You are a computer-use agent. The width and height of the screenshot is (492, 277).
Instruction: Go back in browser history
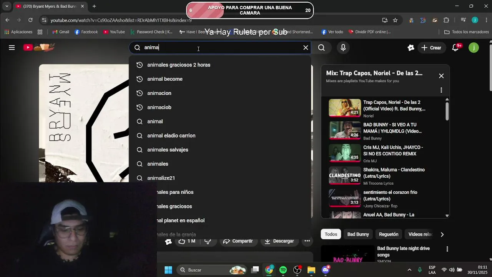point(7,20)
